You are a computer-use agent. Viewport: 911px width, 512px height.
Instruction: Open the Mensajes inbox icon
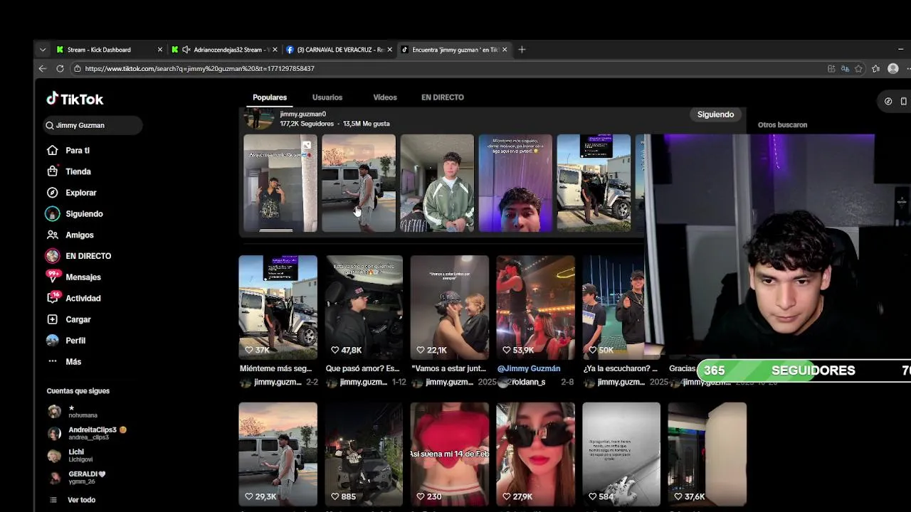[x=52, y=277]
